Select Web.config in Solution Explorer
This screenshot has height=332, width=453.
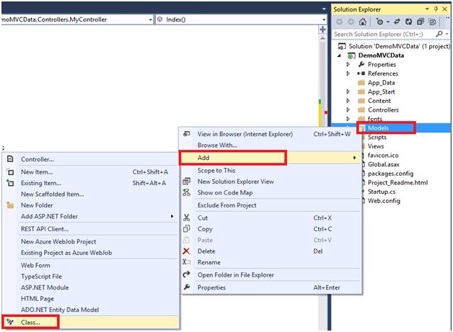(x=384, y=201)
